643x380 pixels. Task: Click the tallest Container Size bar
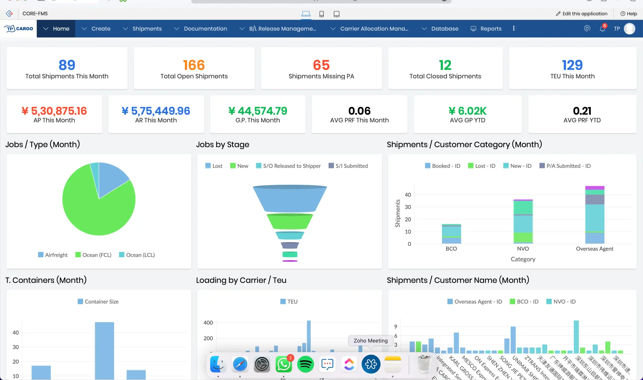click(104, 351)
